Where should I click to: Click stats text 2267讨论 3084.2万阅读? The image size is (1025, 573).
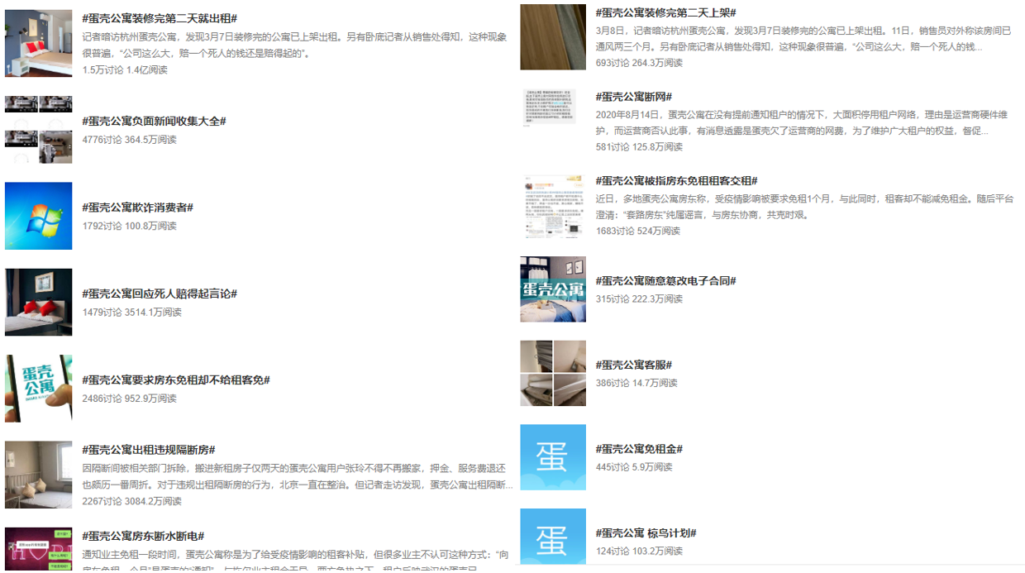[x=131, y=501]
